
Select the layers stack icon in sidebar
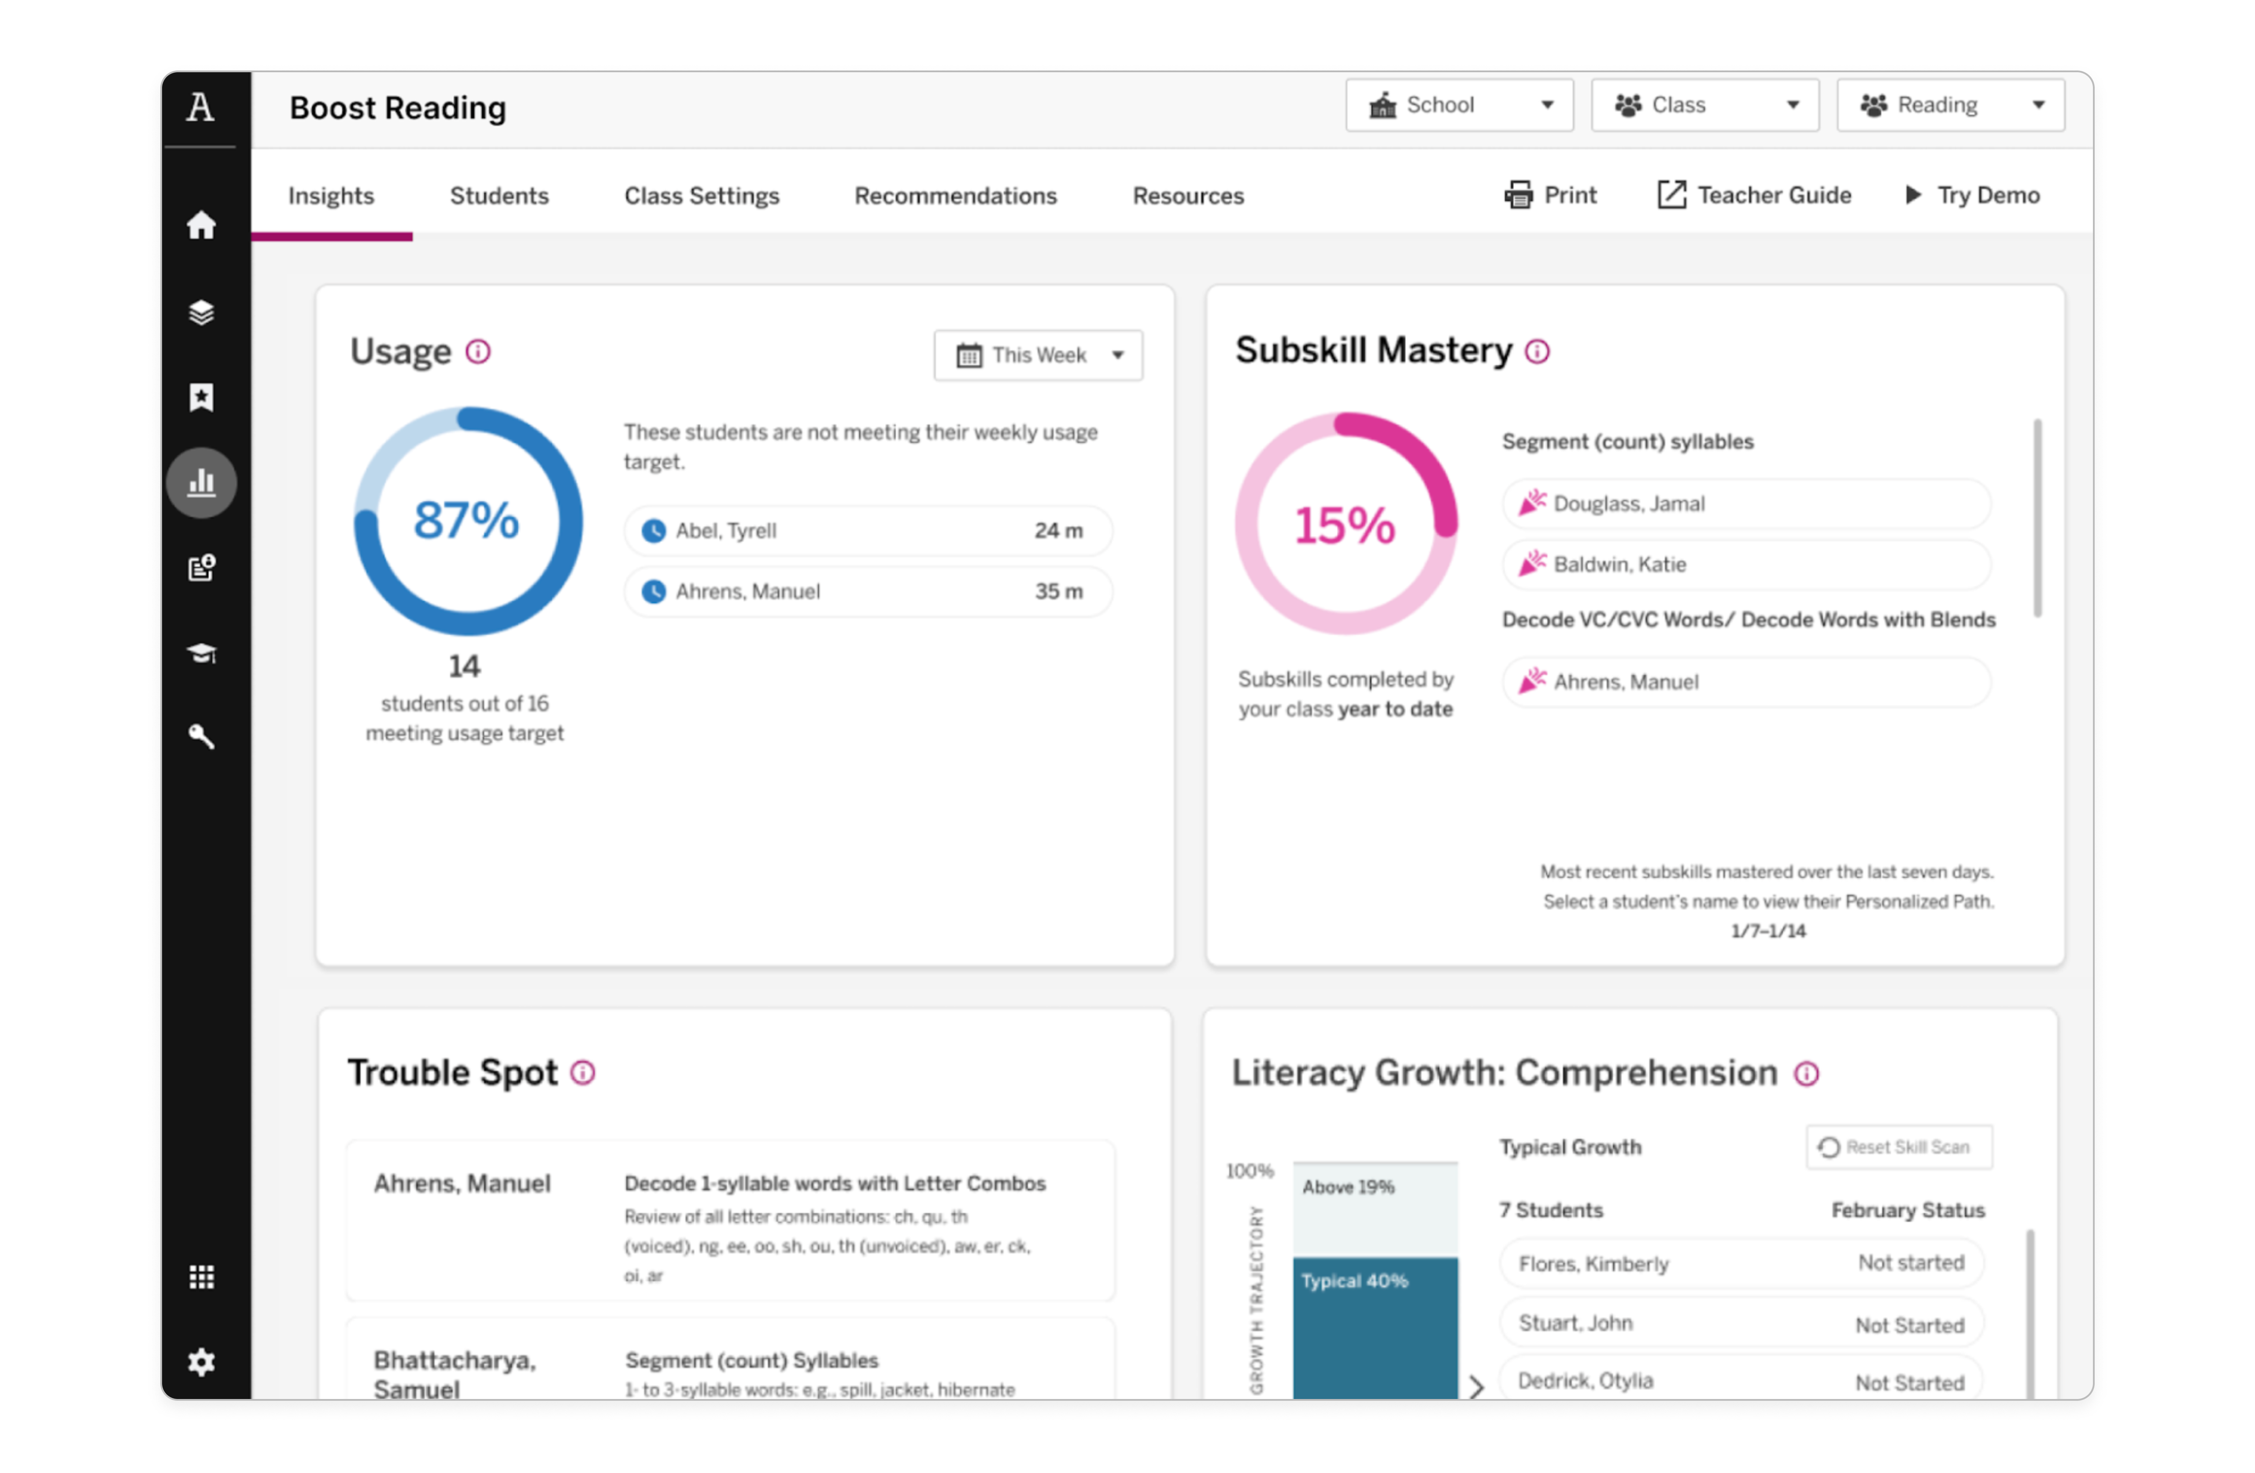tap(201, 311)
